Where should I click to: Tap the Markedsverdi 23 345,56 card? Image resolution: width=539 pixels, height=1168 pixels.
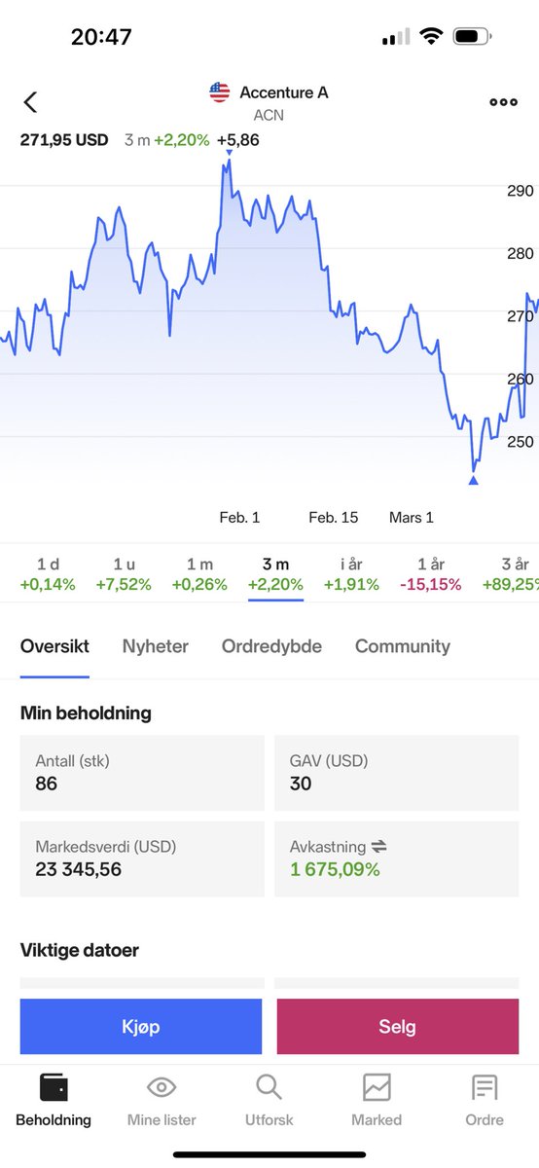pyautogui.click(x=142, y=858)
